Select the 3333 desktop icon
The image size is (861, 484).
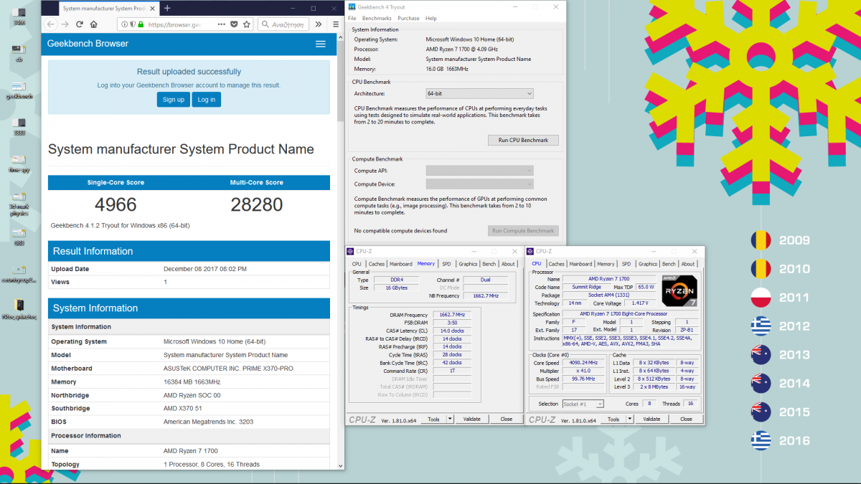(19, 126)
